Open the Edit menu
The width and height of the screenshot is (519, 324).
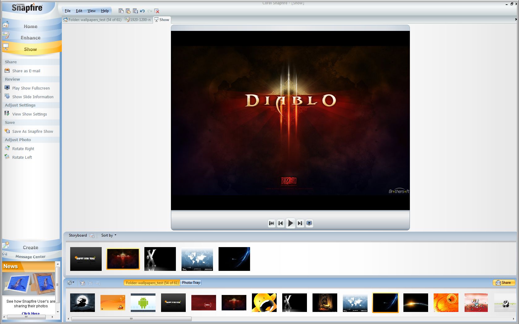pyautogui.click(x=79, y=11)
